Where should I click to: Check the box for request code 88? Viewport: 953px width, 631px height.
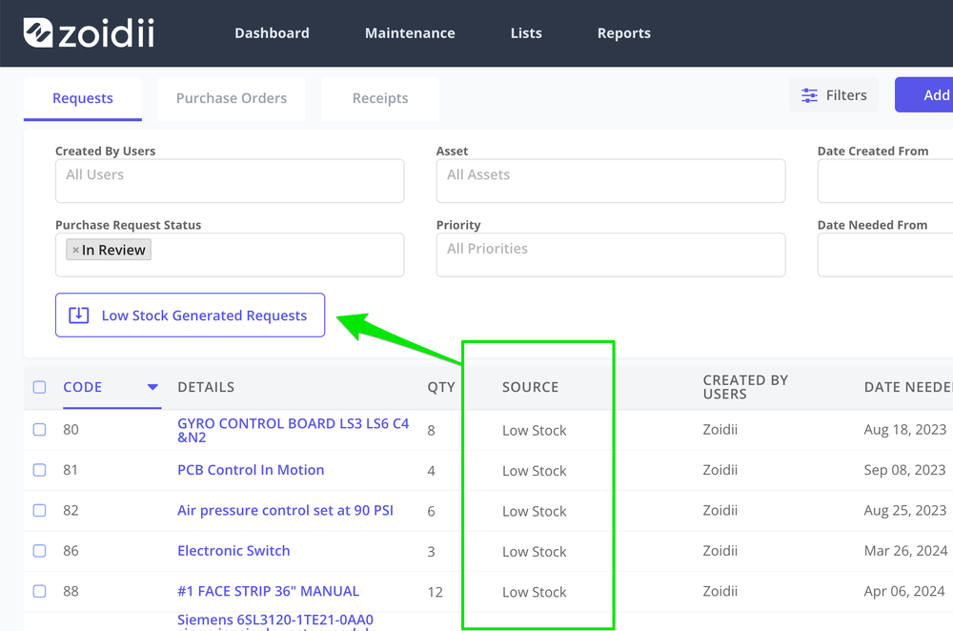(39, 592)
